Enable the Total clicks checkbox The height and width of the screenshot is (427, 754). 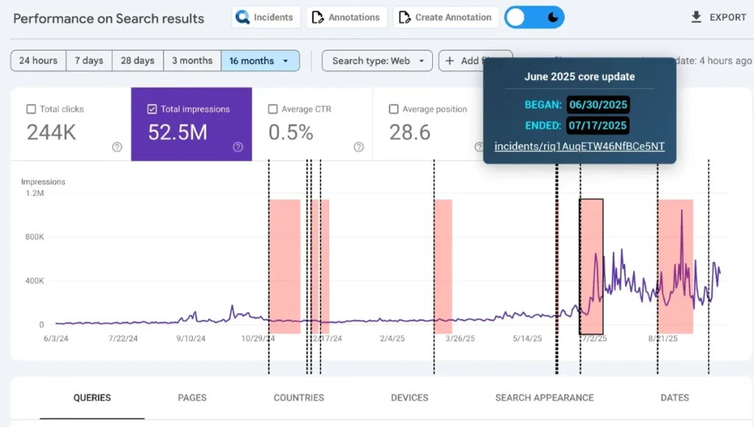pos(31,109)
